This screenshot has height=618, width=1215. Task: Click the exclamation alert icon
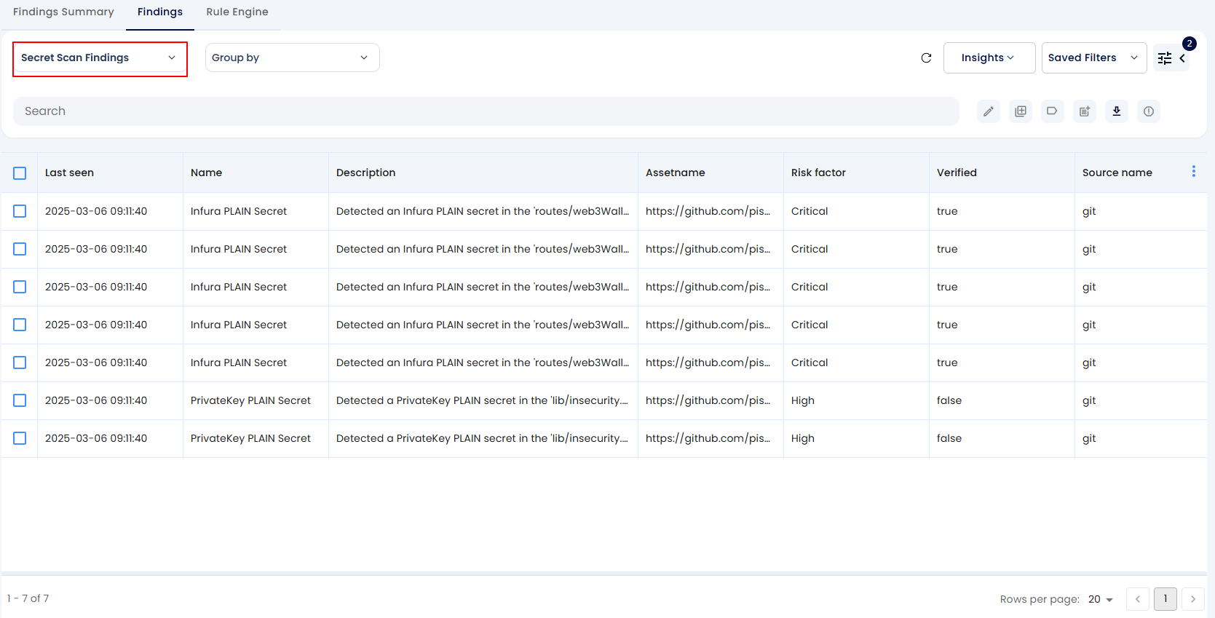(x=1148, y=111)
